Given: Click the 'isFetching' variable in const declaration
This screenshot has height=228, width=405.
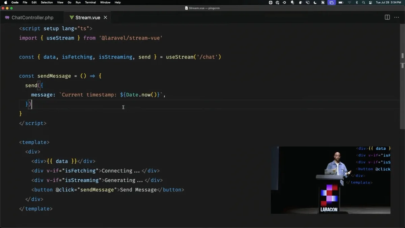Looking at the screenshot, I should tap(77, 57).
